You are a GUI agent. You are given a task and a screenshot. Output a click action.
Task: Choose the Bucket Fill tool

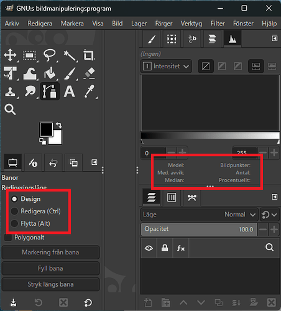pos(50,73)
